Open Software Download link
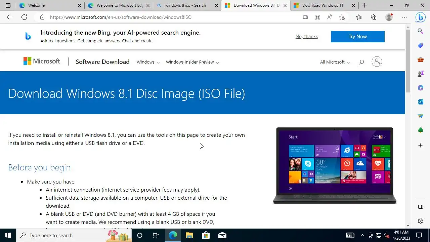 (x=102, y=62)
